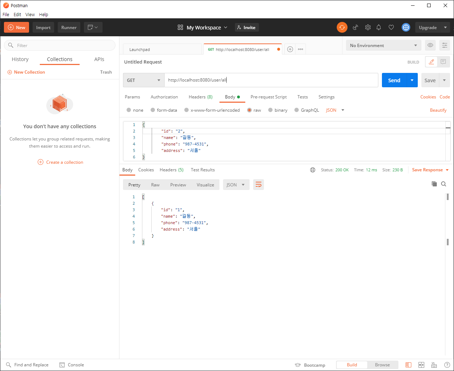Toggle the sidebar icon in status bar
454x371 pixels.
point(408,365)
